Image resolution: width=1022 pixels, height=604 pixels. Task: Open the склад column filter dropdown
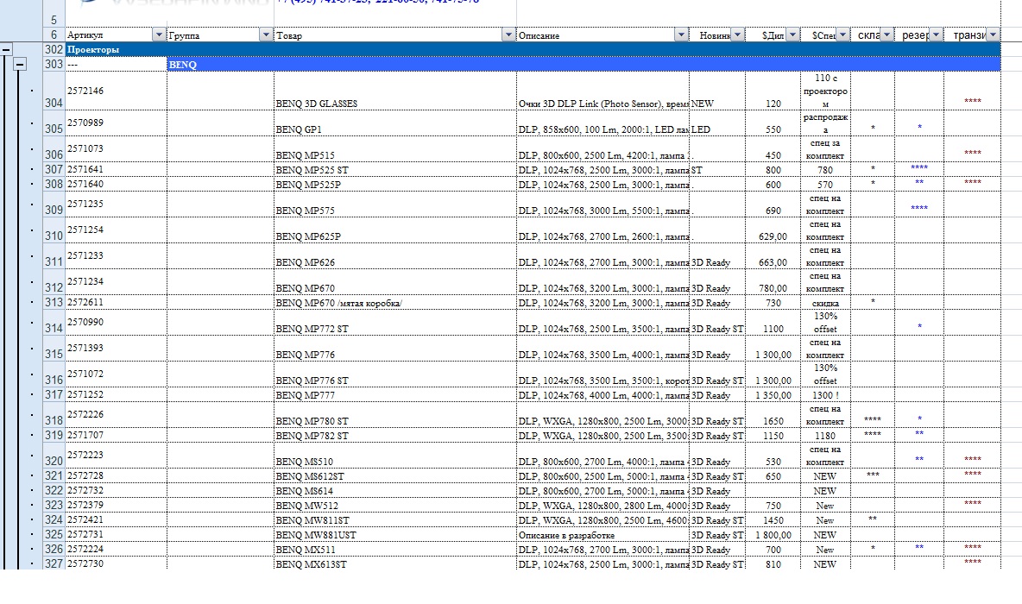[x=886, y=35]
